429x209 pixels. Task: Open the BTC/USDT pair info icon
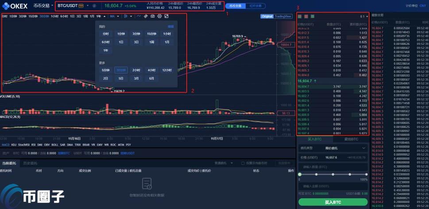(94, 5)
